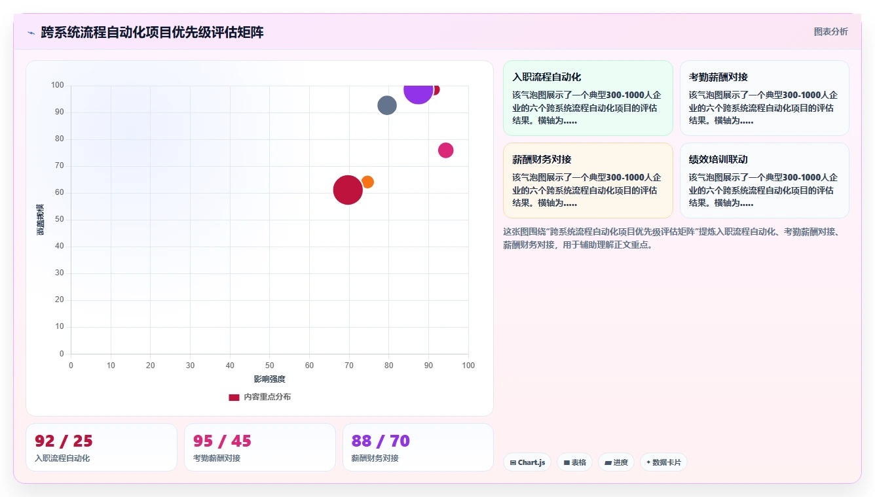This screenshot has width=875, height=497.
Task: Click the 95 / 45 stat card
Action: point(260,447)
